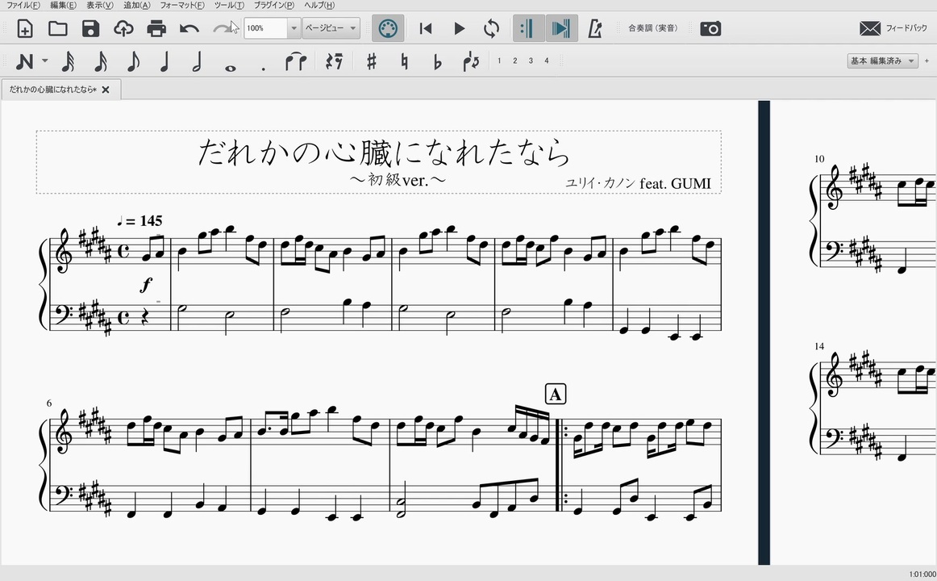
Task: Save the score with the floppy disk icon
Action: (x=90, y=28)
